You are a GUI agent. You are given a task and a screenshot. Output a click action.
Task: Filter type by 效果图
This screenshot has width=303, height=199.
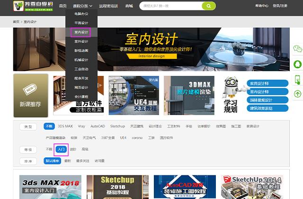221,126
